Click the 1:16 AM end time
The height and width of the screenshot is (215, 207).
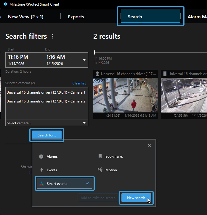[56, 57]
